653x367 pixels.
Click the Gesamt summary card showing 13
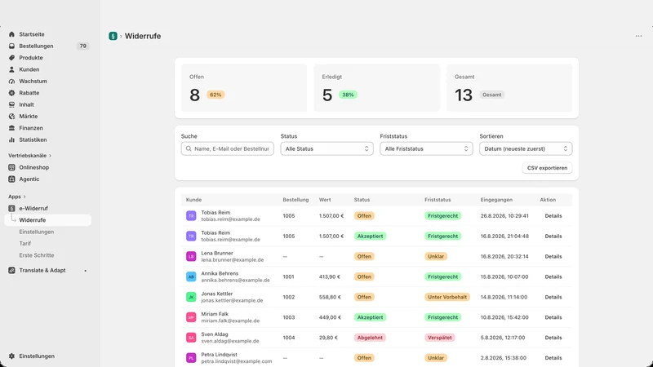click(x=509, y=88)
